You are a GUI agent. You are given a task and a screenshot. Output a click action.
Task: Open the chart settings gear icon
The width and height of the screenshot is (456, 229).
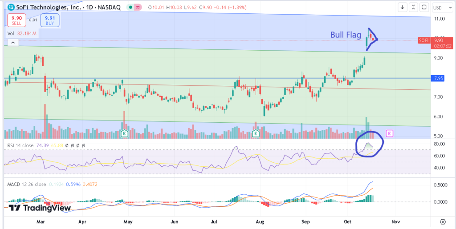click(x=443, y=222)
